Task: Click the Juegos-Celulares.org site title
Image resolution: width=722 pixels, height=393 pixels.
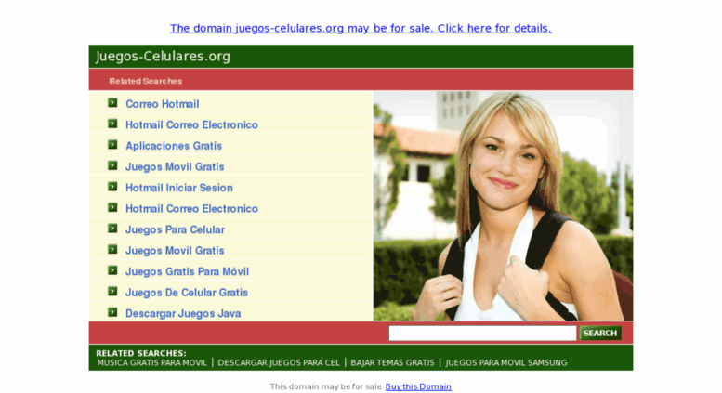Action: click(x=163, y=56)
